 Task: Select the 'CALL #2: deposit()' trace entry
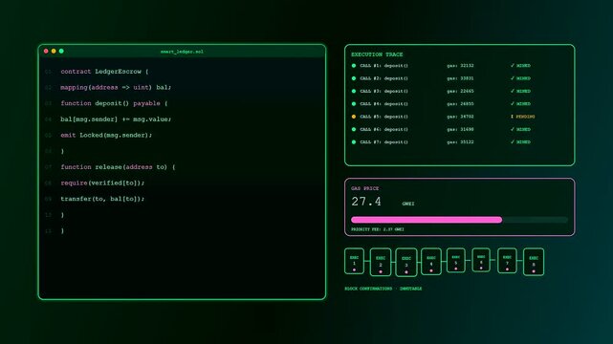pos(383,78)
